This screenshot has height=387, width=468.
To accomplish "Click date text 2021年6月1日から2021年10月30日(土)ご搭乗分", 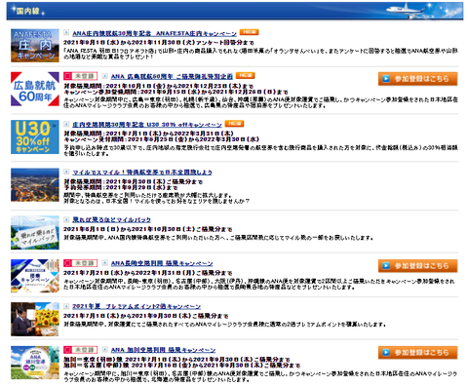I will tap(147, 229).
